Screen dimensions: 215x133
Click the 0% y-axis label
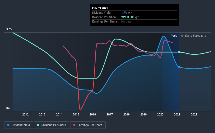[x=8, y=108]
